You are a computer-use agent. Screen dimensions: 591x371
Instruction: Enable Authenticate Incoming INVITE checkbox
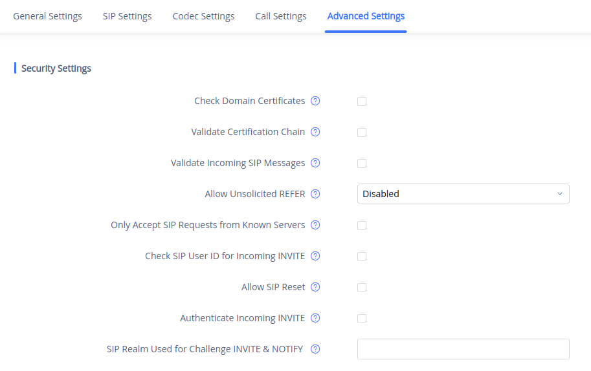362,319
